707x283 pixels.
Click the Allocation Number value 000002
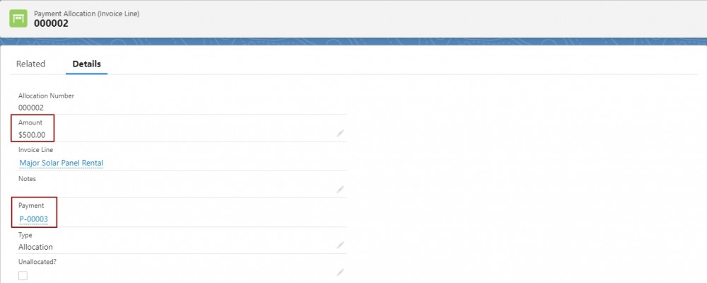click(30, 108)
